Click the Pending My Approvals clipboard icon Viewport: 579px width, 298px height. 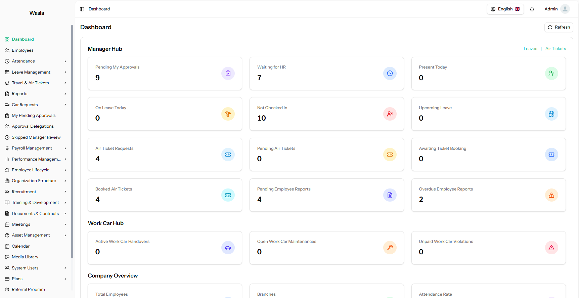(x=228, y=73)
